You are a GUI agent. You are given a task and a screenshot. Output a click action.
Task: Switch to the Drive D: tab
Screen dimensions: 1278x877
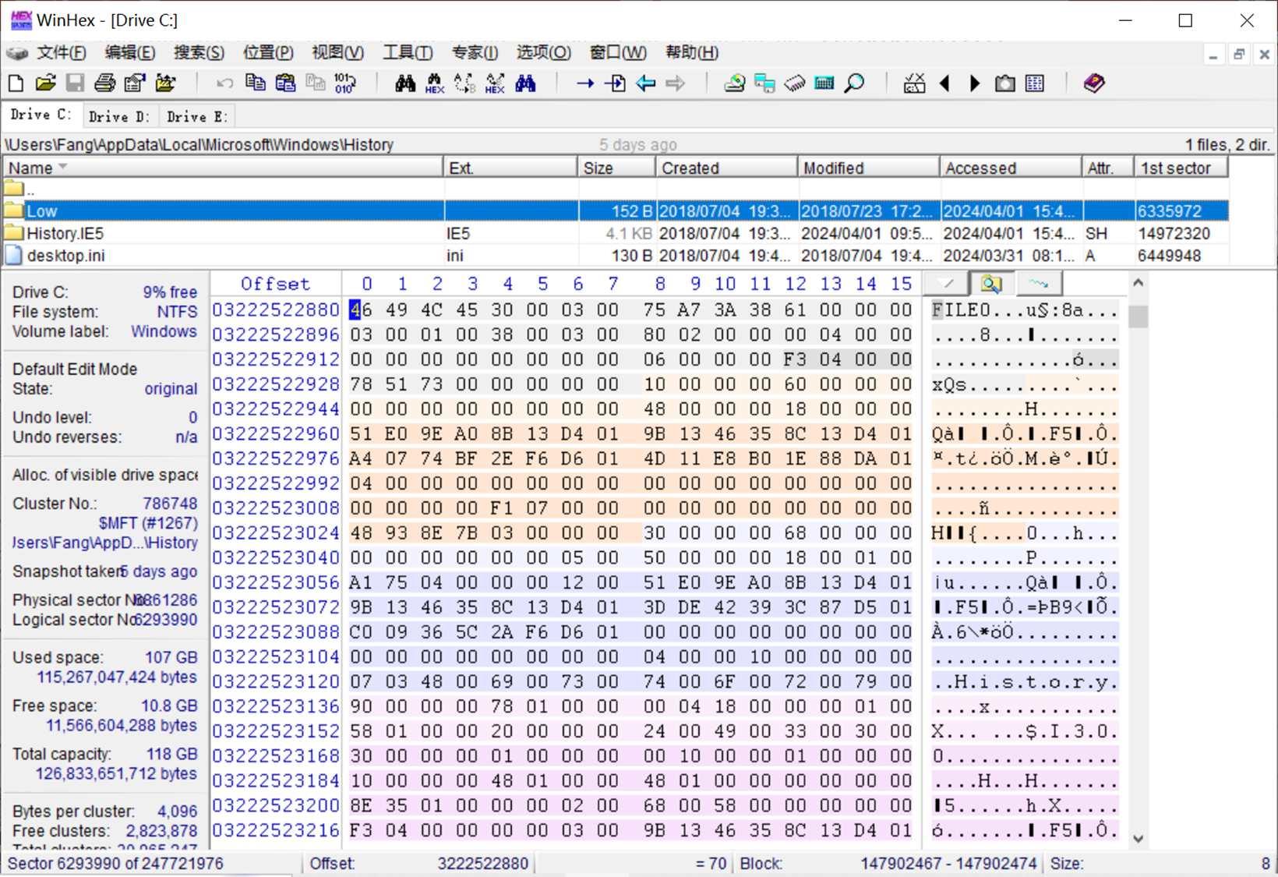(x=118, y=116)
